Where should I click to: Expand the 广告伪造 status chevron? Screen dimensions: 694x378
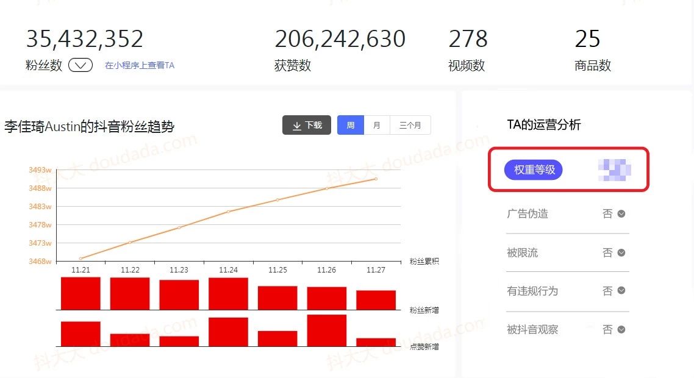[621, 214]
